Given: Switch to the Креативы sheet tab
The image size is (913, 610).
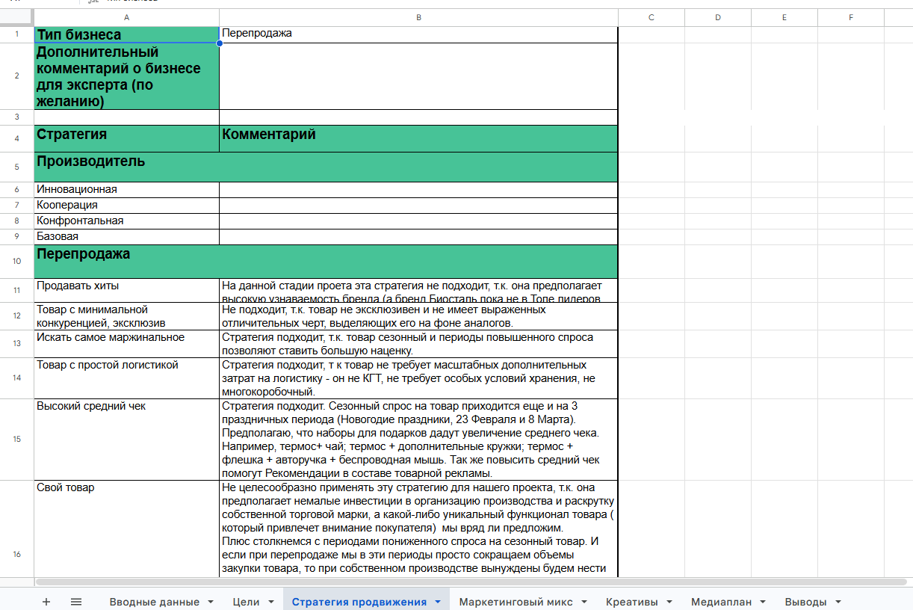Looking at the screenshot, I should [632, 602].
